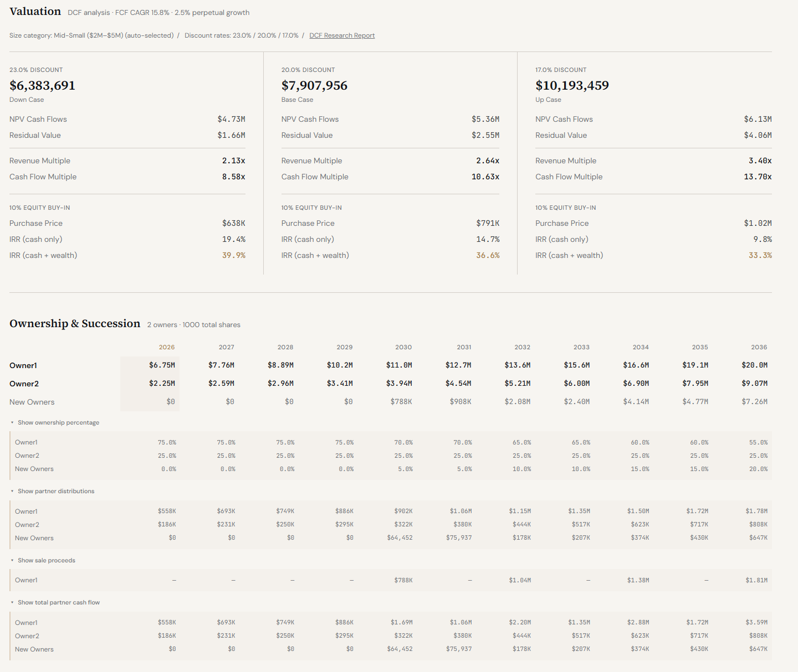Click Revenue Multiple 3.40x
The height and width of the screenshot is (672, 798).
tap(760, 161)
